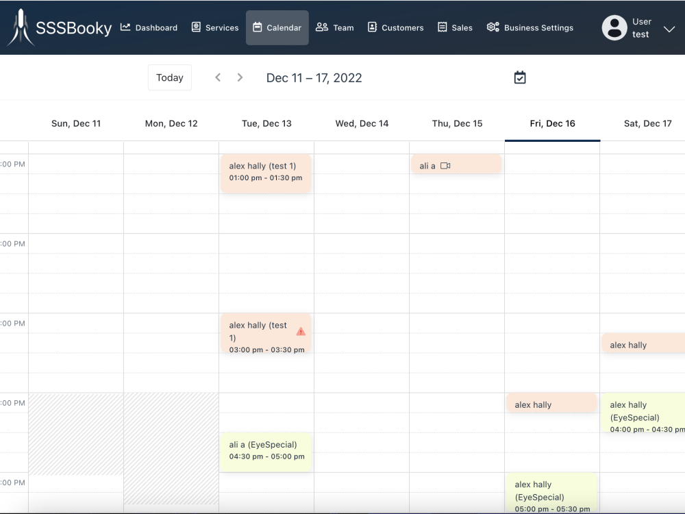This screenshot has width=685, height=514.
Task: Open the ali a appointment on Thursday
Action: coord(456,164)
